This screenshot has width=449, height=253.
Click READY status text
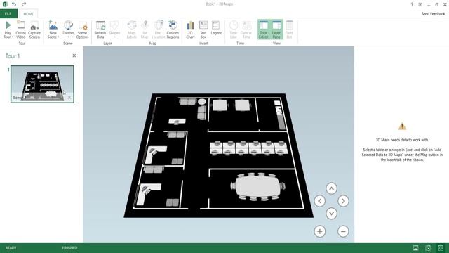11,248
